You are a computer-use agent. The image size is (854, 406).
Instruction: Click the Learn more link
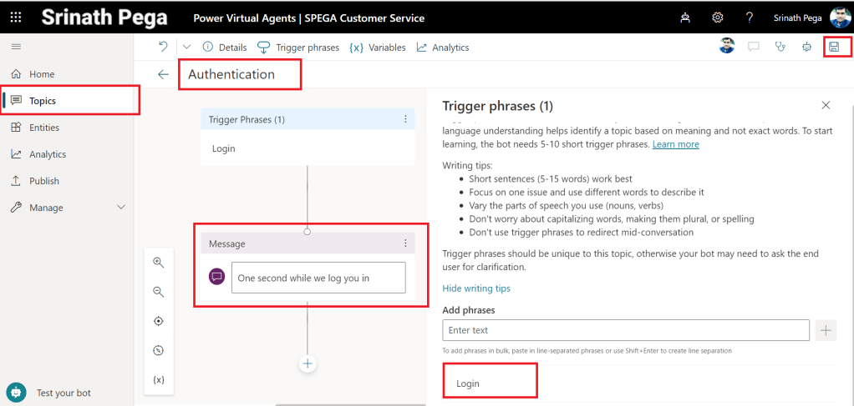(675, 144)
